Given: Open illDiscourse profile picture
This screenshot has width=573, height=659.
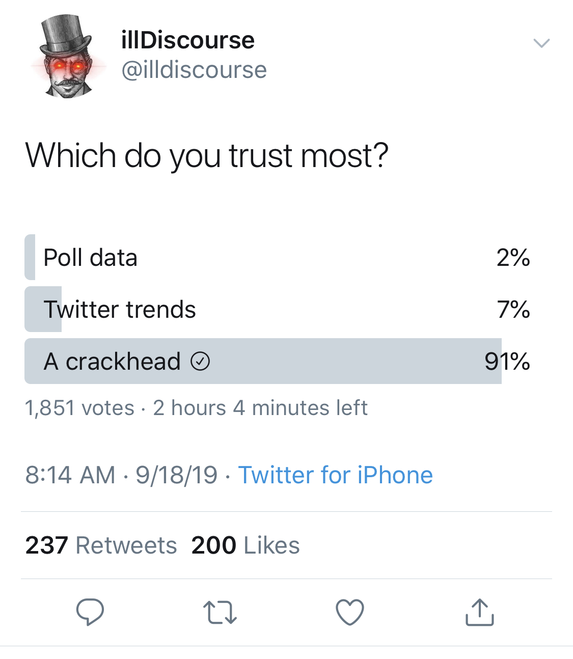Looking at the screenshot, I should 67,57.
